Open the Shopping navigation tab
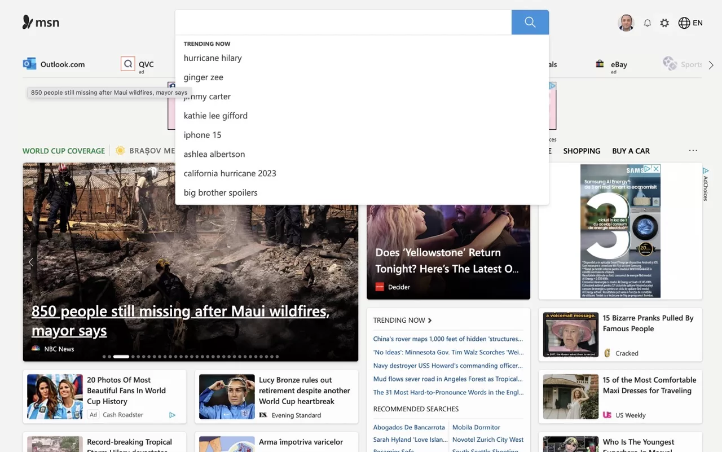Viewport: 722px width, 452px height. 582,151
